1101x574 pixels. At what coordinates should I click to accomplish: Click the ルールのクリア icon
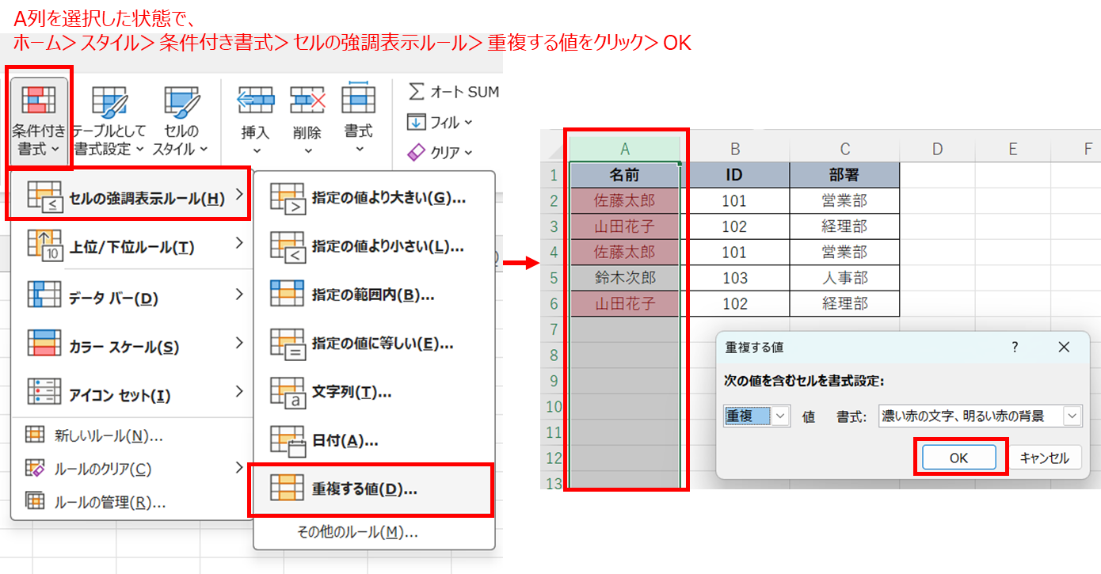pos(35,468)
